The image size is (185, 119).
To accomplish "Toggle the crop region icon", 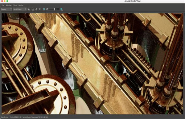I will pyautogui.click(x=44, y=9).
